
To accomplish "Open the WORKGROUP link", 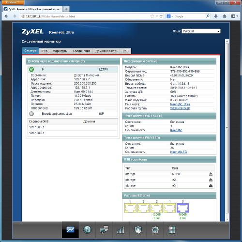I will (180, 108).
